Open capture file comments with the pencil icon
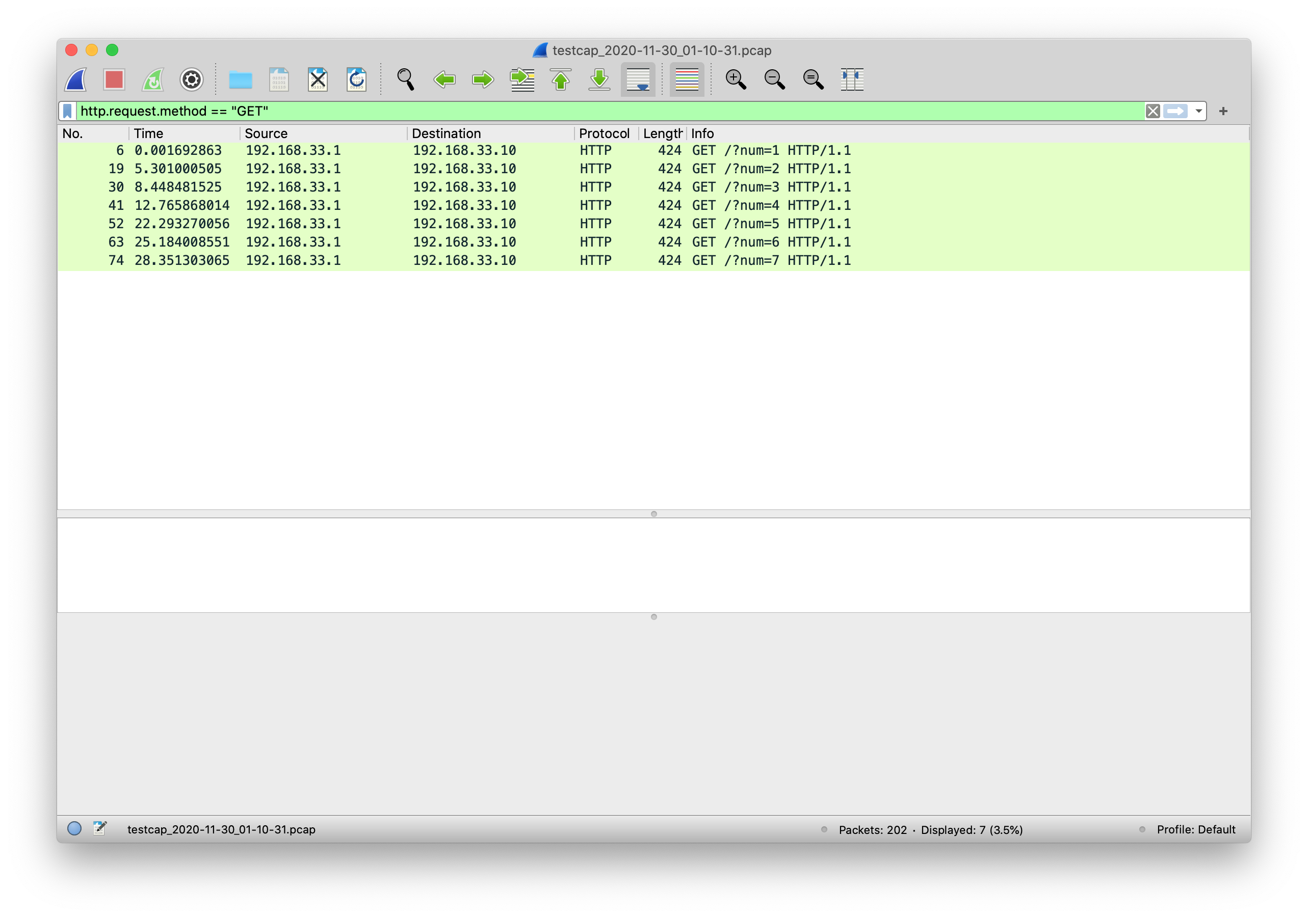 pyautogui.click(x=100, y=830)
